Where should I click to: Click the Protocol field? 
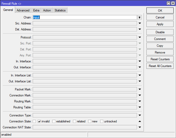pyautogui.click(x=85, y=37)
